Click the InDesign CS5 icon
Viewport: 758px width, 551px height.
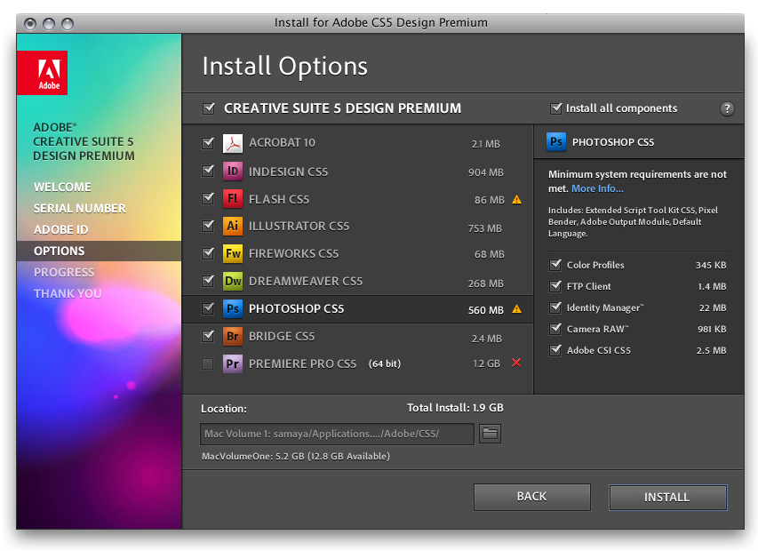(233, 172)
